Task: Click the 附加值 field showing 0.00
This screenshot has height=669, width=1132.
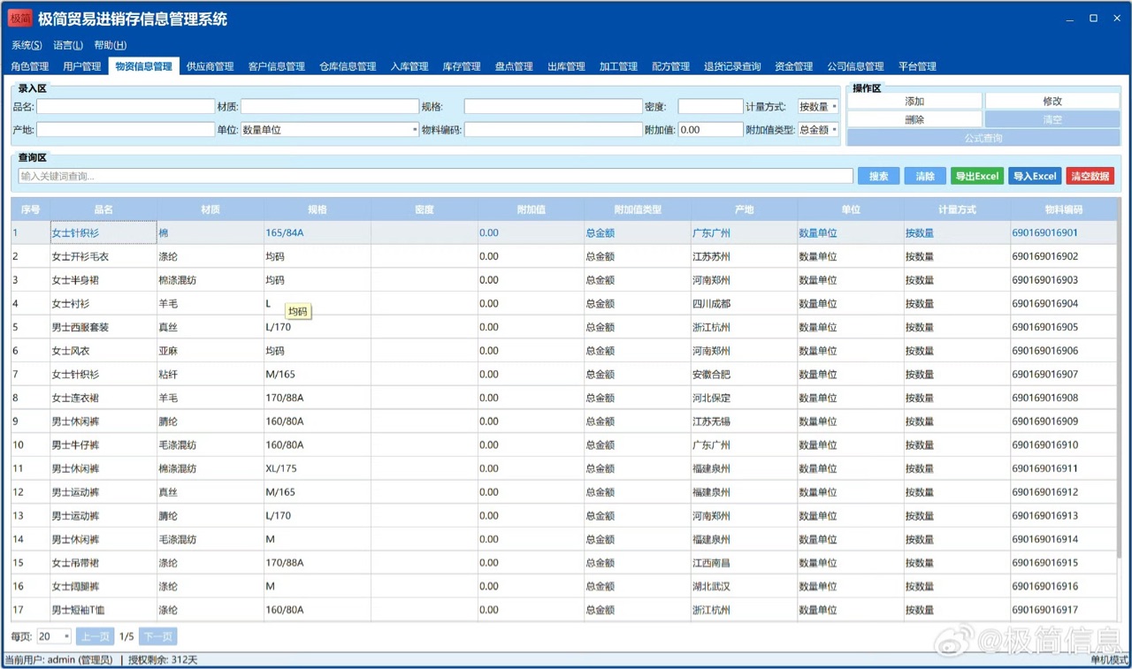Action: coord(710,130)
